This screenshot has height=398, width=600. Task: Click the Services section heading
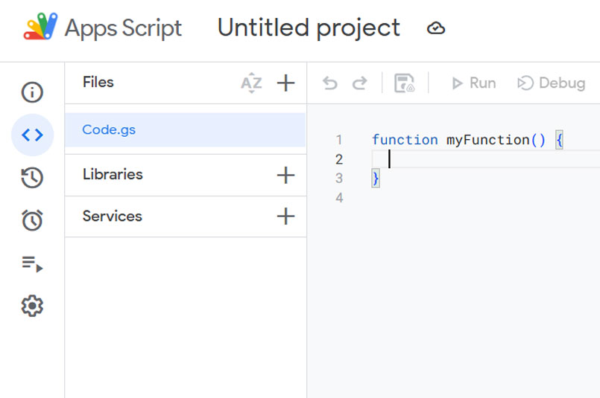click(112, 216)
